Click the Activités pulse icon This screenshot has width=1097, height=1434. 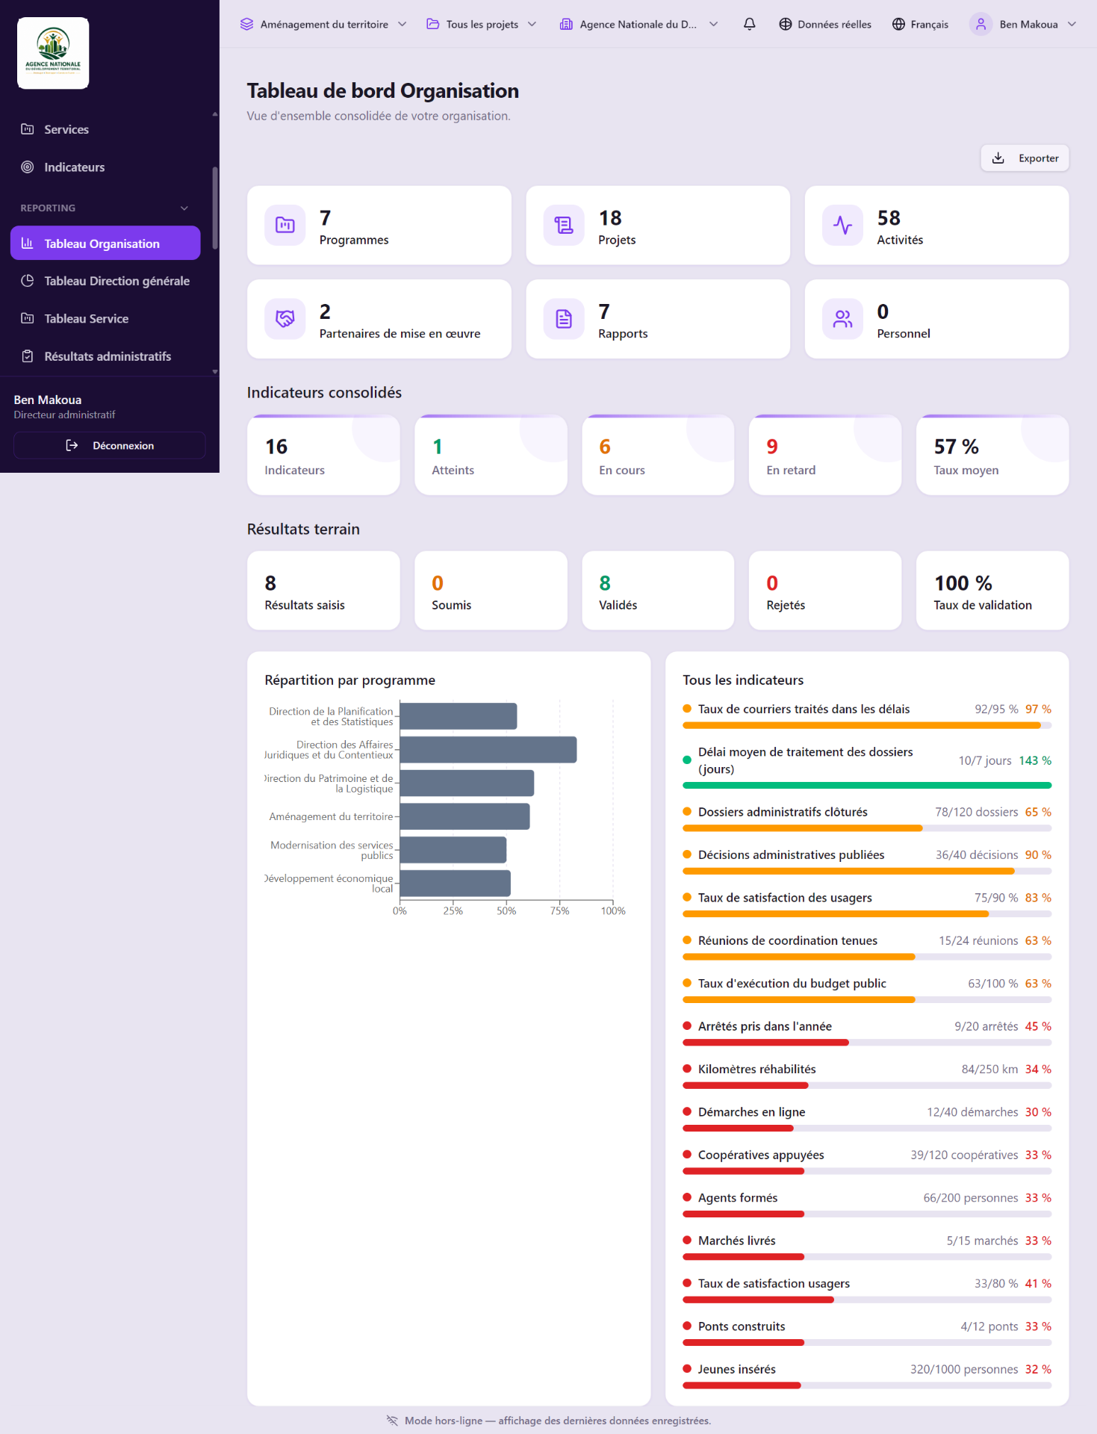click(x=842, y=225)
